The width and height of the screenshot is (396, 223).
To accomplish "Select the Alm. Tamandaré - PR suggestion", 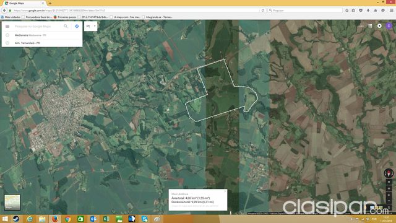I will pyautogui.click(x=42, y=43).
